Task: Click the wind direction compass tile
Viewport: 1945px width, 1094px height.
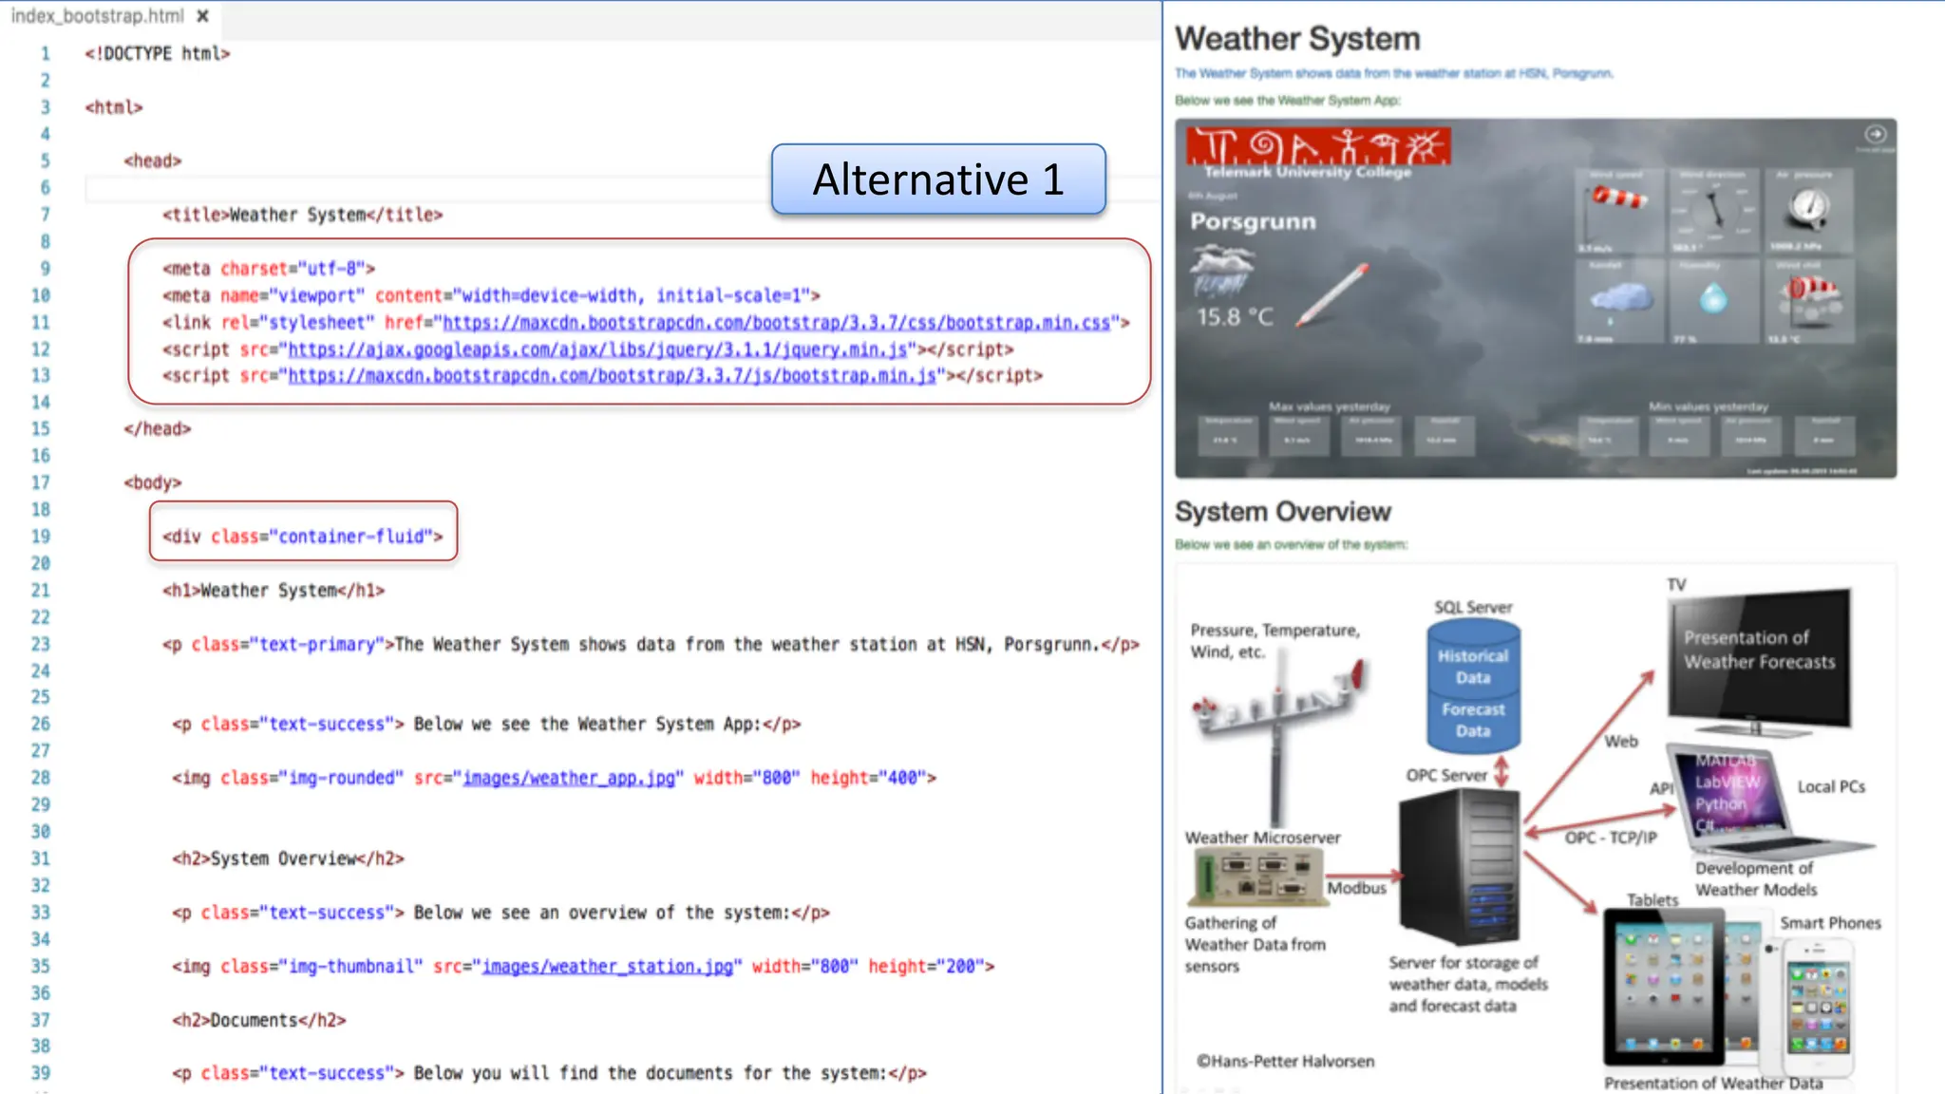Action: coord(1714,210)
